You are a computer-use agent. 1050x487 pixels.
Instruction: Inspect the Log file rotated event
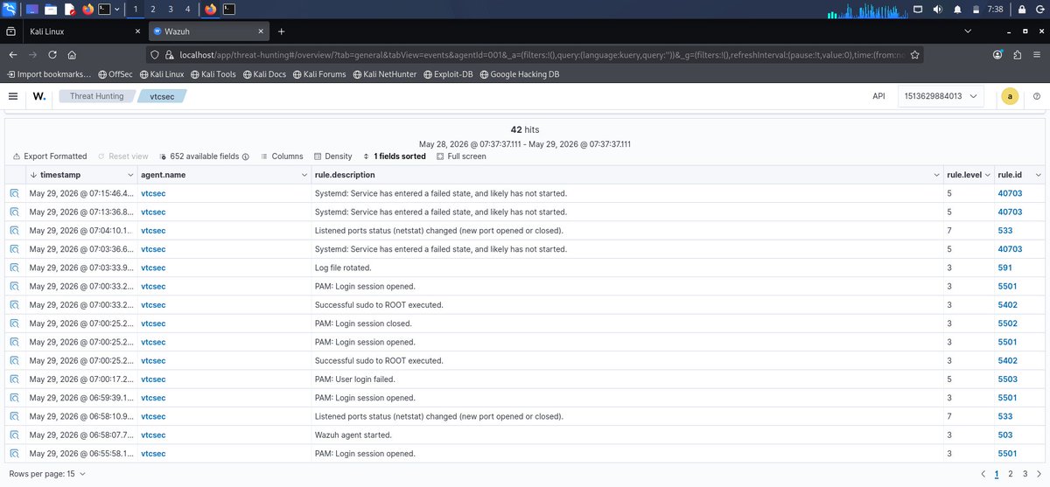click(x=15, y=268)
